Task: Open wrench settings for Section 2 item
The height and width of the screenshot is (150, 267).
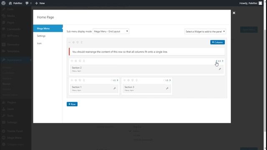Action: 220,69
